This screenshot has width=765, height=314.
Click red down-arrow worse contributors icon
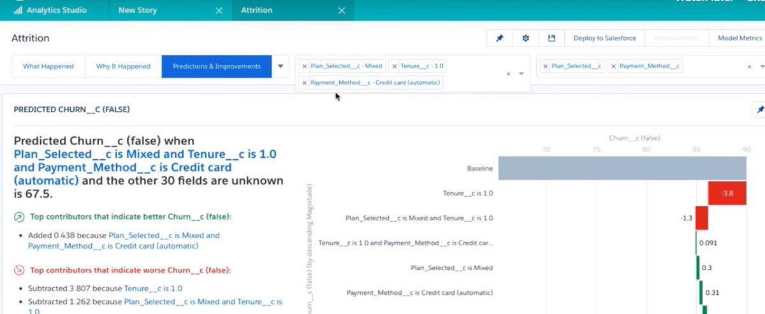(x=18, y=270)
